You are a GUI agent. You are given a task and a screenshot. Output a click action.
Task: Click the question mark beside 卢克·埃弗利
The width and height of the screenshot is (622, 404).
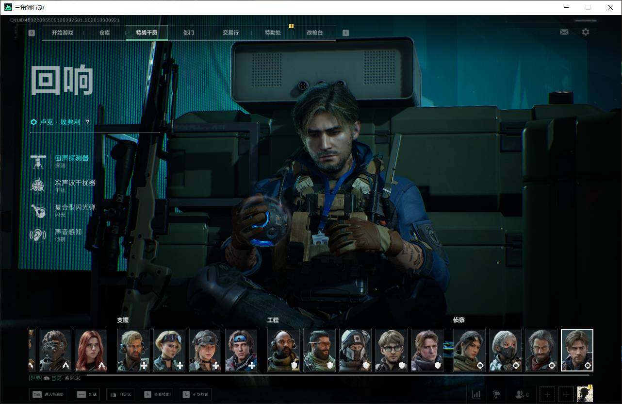87,122
